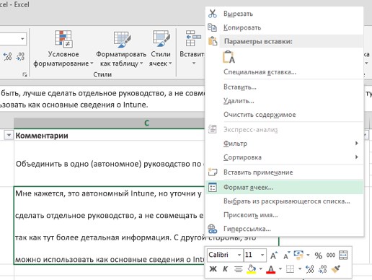Image resolution: width=372 pixels, height=280 pixels.
Task: Increase decimal in mini toolbar
Action: coord(309,269)
